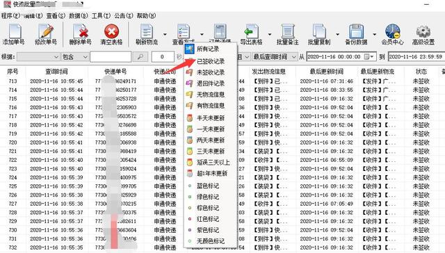
Task: Click the 修改单号 pencil icon
Action: pyautogui.click(x=46, y=31)
